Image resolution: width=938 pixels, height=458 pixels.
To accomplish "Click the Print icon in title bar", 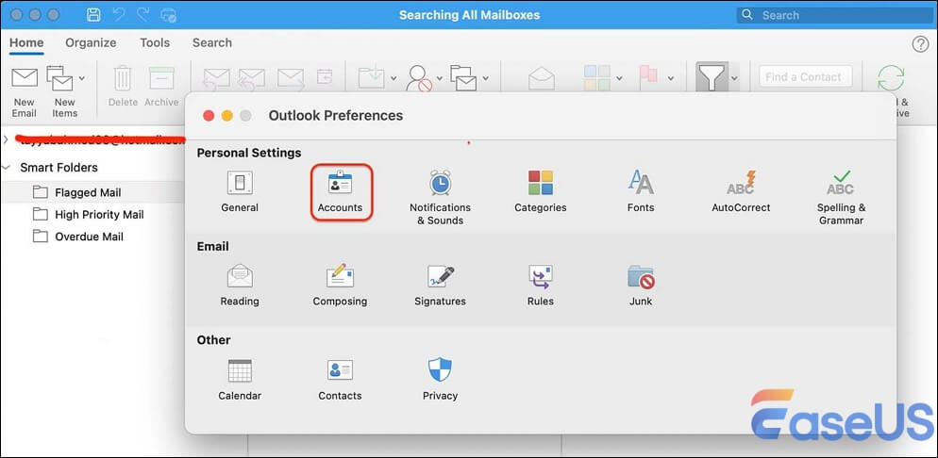I will pos(169,15).
